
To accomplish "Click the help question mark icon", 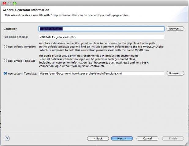I will tap(7, 138).
